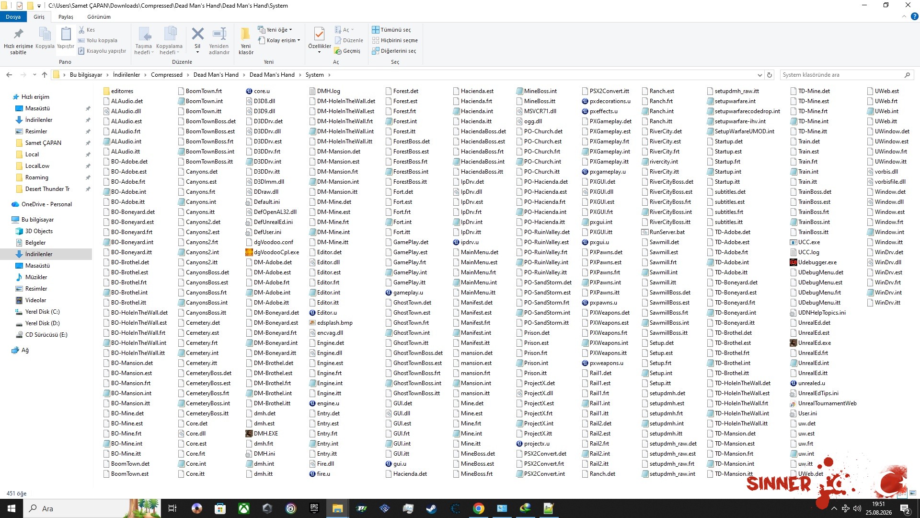This screenshot has height=518, width=920.
Task: Open the Taşıma hedefi dropdown
Action: [x=144, y=40]
